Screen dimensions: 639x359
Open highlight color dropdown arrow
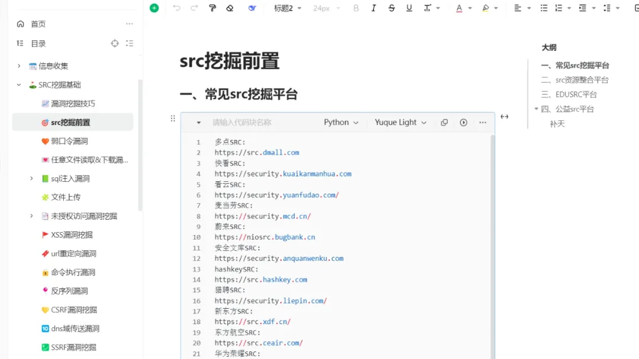496,8
